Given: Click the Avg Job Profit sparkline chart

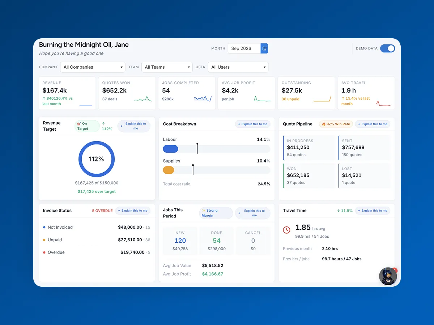Looking at the screenshot, I should point(263,99).
